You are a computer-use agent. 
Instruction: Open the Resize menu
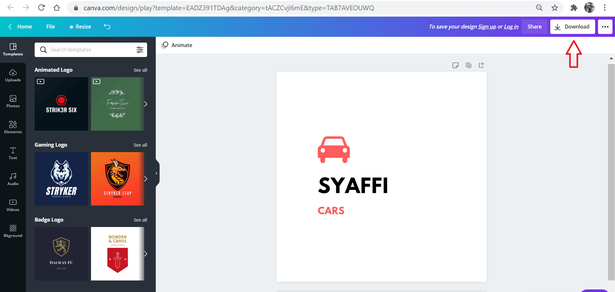80,27
